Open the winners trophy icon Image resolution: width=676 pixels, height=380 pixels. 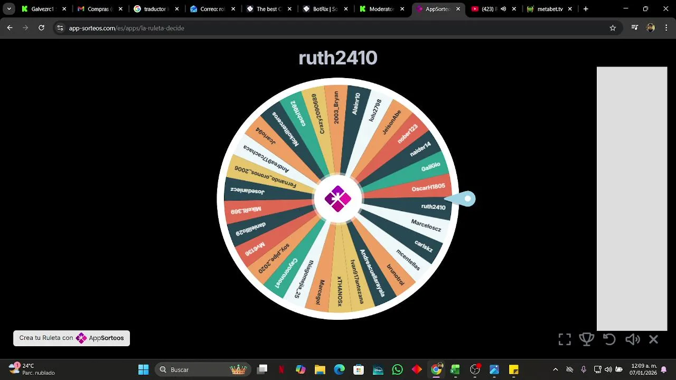pos(587,339)
